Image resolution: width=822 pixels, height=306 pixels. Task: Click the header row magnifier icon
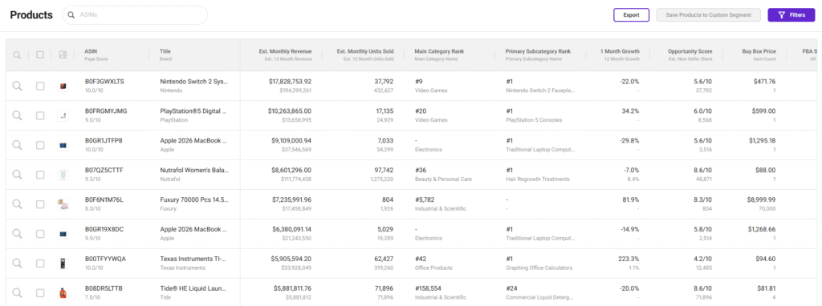pos(18,54)
